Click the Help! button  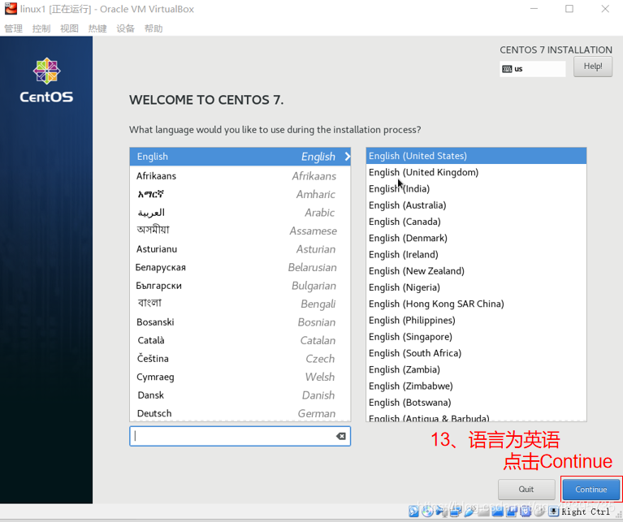pyautogui.click(x=593, y=67)
